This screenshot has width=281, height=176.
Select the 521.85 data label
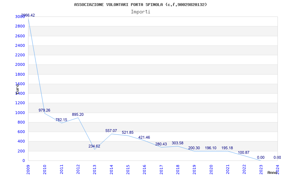pyautogui.click(x=128, y=133)
